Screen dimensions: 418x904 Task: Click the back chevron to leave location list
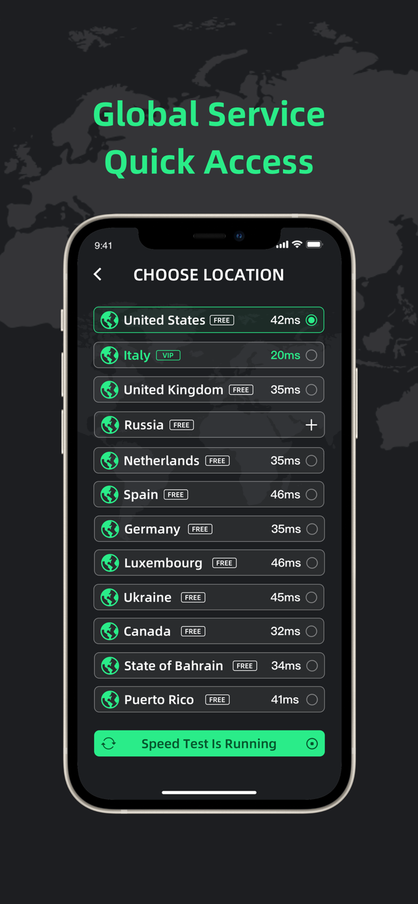pyautogui.click(x=98, y=274)
